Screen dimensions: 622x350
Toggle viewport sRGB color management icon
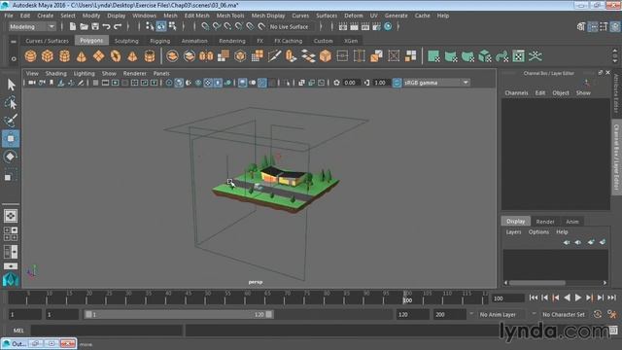click(x=397, y=83)
